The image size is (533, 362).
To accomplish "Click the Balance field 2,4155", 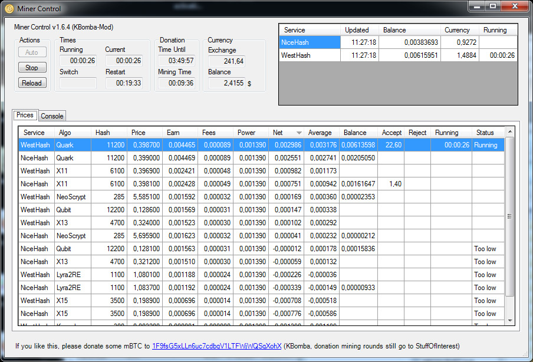I will click(x=226, y=83).
